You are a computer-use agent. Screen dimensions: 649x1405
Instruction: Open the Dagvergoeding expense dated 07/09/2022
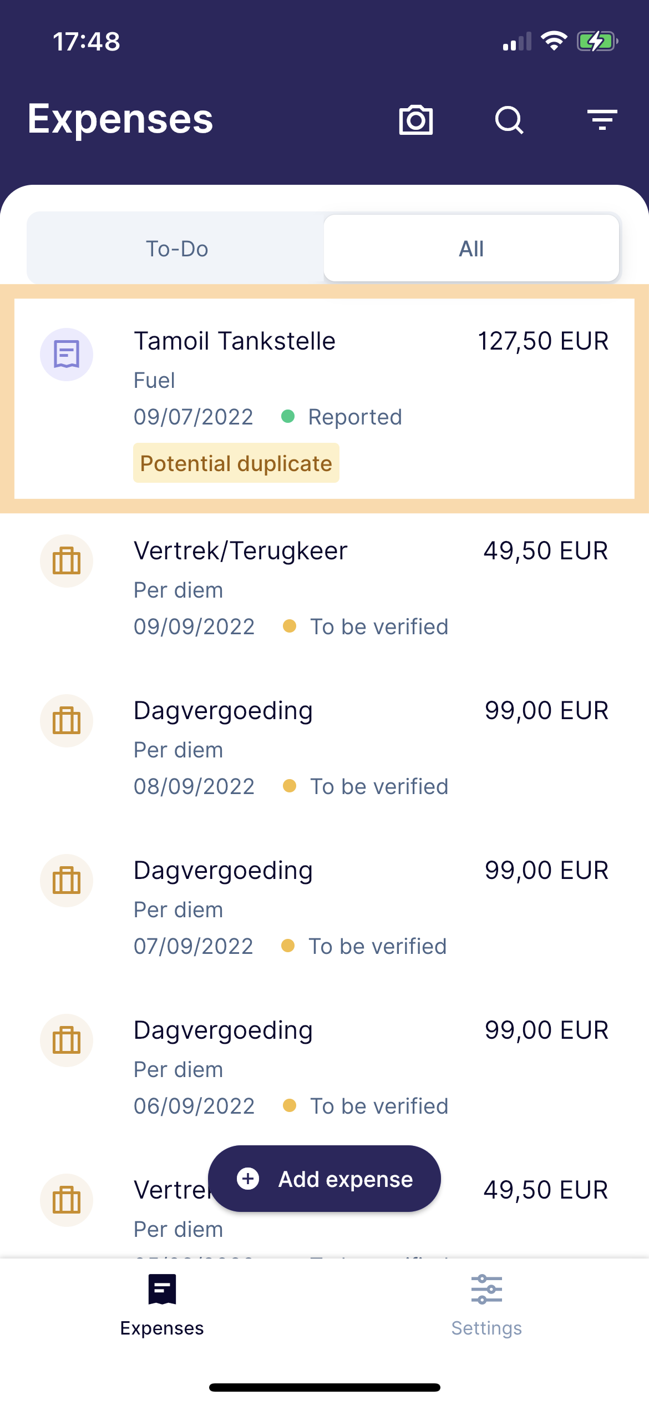[x=324, y=908]
